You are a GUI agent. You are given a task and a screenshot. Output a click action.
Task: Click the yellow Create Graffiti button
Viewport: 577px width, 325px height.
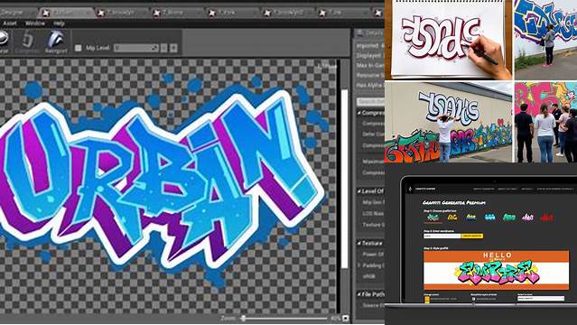(x=471, y=236)
